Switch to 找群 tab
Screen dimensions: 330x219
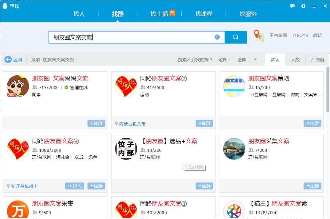tap(117, 14)
